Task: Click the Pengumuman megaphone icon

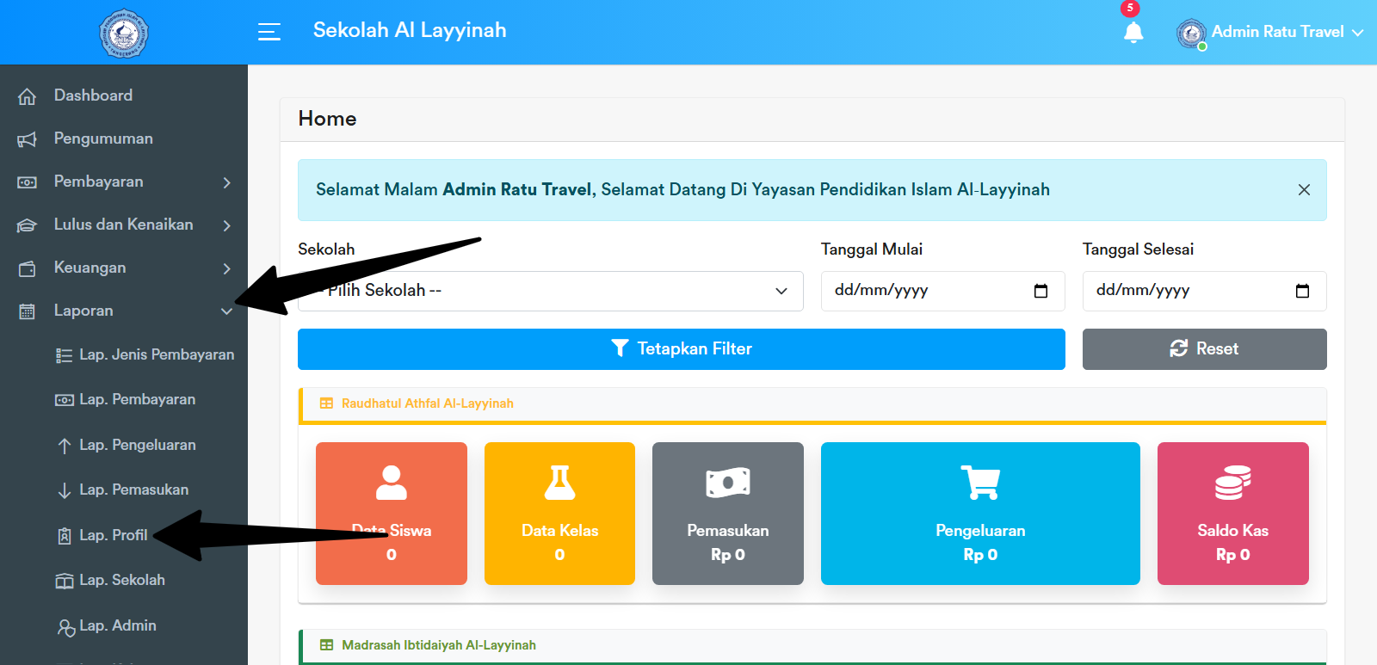Action: click(x=28, y=139)
